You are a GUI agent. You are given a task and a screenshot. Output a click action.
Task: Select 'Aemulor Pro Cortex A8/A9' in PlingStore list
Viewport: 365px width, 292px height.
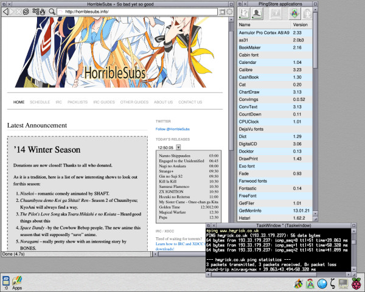pyautogui.click(x=275, y=33)
